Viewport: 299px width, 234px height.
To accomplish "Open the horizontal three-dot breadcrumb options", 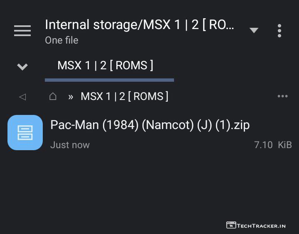I will click(x=282, y=96).
